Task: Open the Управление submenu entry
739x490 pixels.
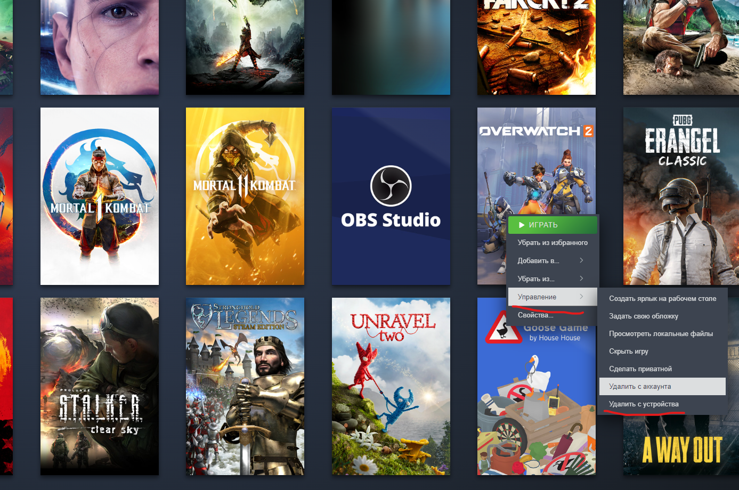Action: coord(553,297)
